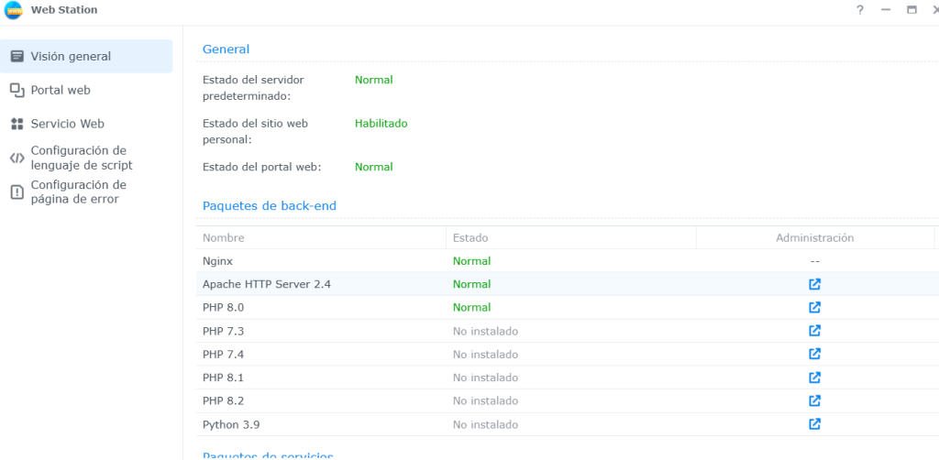Click the Administración column header

coord(814,237)
